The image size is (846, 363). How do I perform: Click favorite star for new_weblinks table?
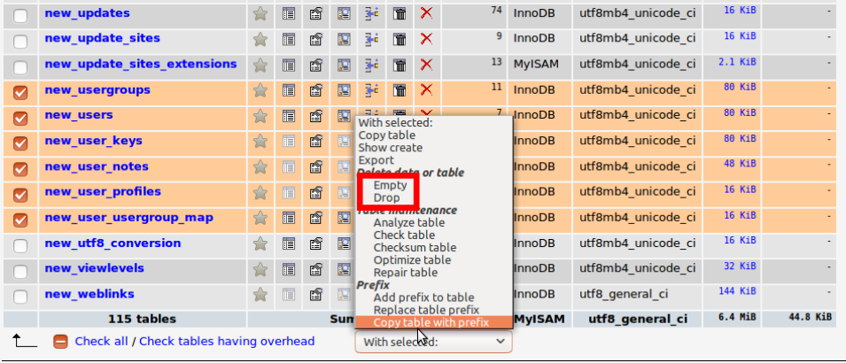click(x=260, y=294)
